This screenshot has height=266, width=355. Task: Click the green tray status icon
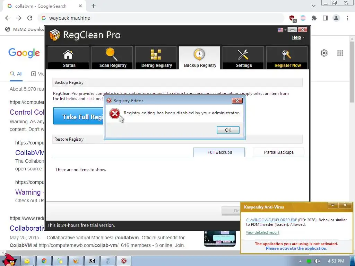pos(309,261)
